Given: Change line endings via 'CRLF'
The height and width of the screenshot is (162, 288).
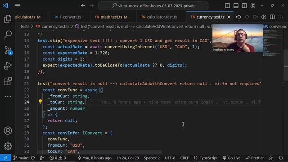Looking at the screenshot, I should point(184,158).
